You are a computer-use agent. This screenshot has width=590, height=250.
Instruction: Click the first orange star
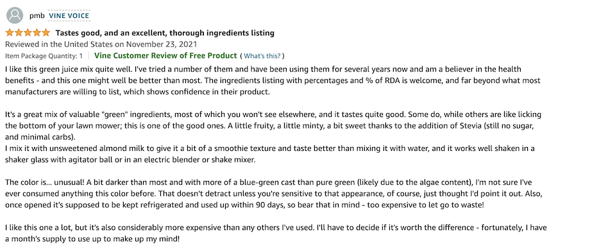tap(10, 33)
